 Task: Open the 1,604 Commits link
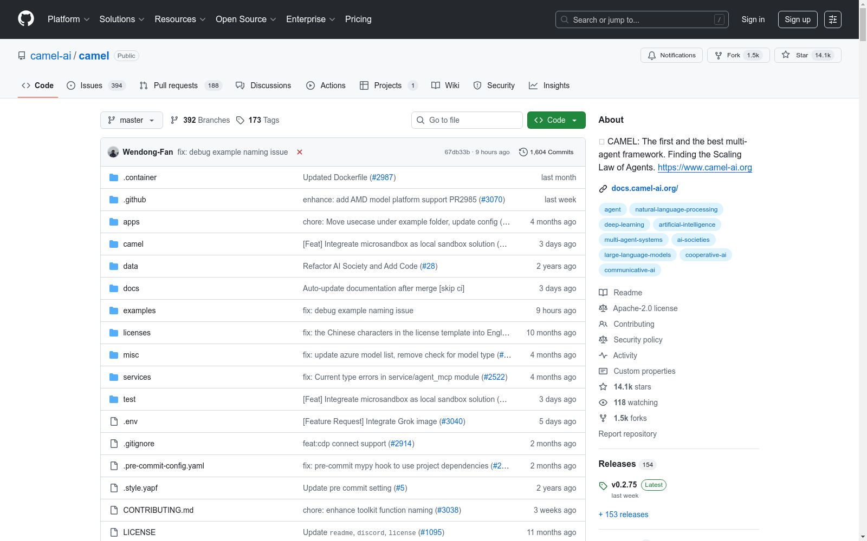click(x=546, y=152)
